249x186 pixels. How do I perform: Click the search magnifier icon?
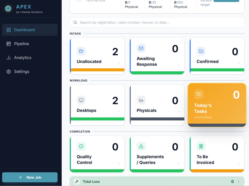coord(75,23)
